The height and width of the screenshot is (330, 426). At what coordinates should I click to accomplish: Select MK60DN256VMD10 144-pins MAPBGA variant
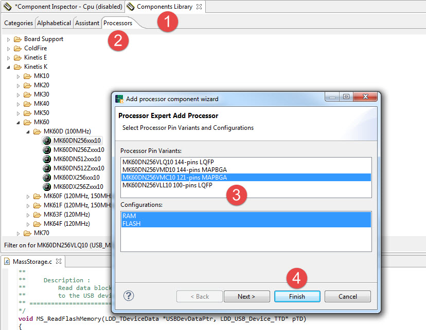tap(246, 169)
